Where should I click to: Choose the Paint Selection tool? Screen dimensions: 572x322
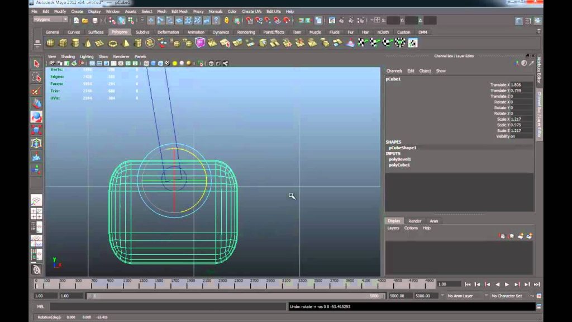tap(36, 91)
